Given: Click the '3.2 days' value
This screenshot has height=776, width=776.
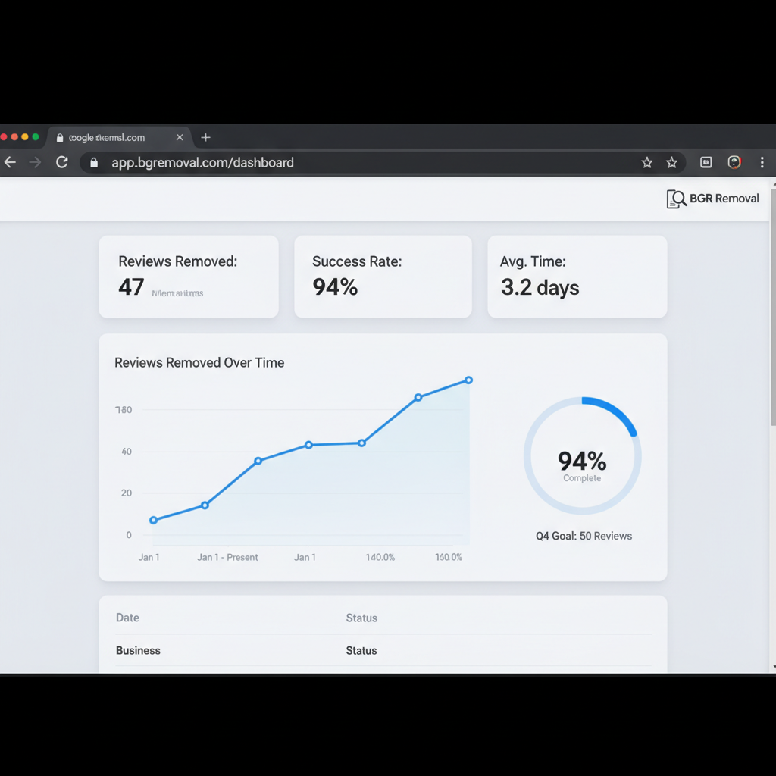Looking at the screenshot, I should (x=540, y=287).
